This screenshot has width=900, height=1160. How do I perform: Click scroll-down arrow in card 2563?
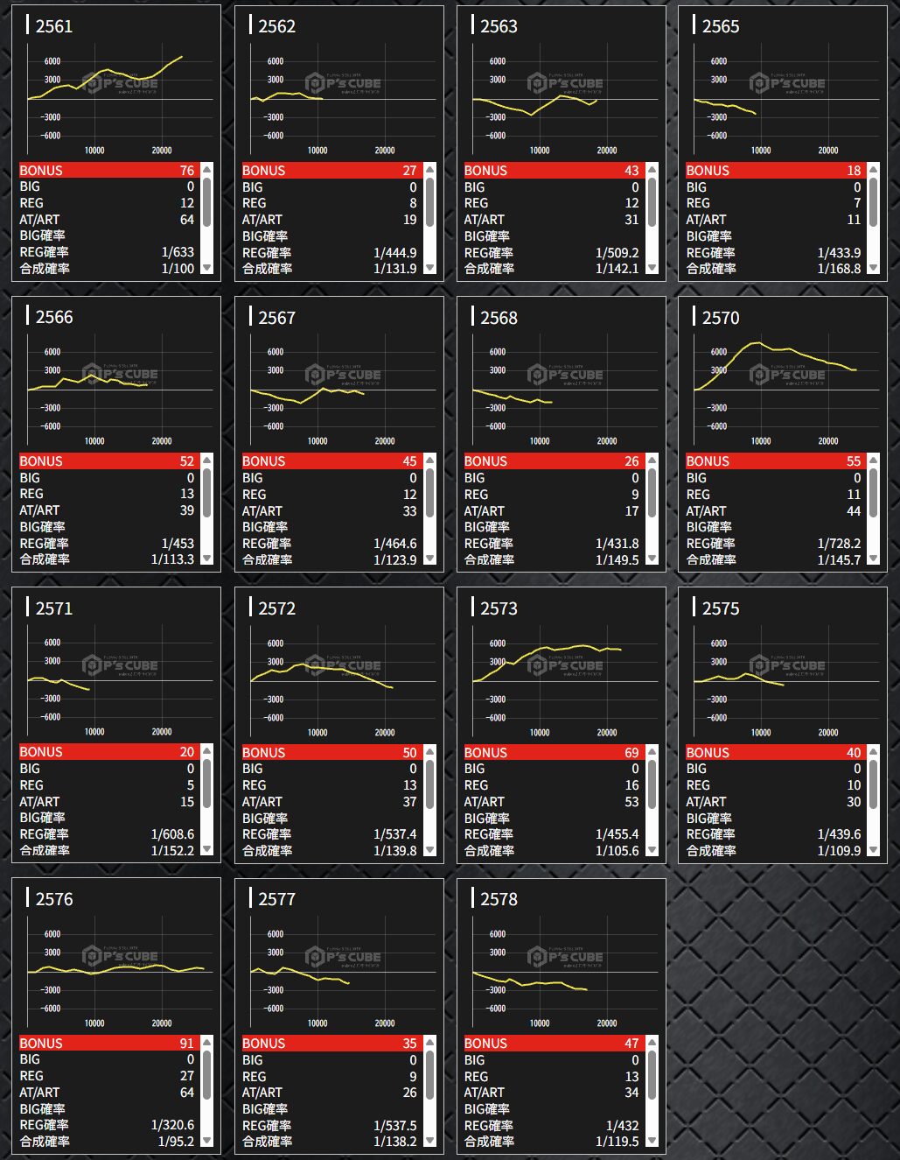[x=651, y=268]
